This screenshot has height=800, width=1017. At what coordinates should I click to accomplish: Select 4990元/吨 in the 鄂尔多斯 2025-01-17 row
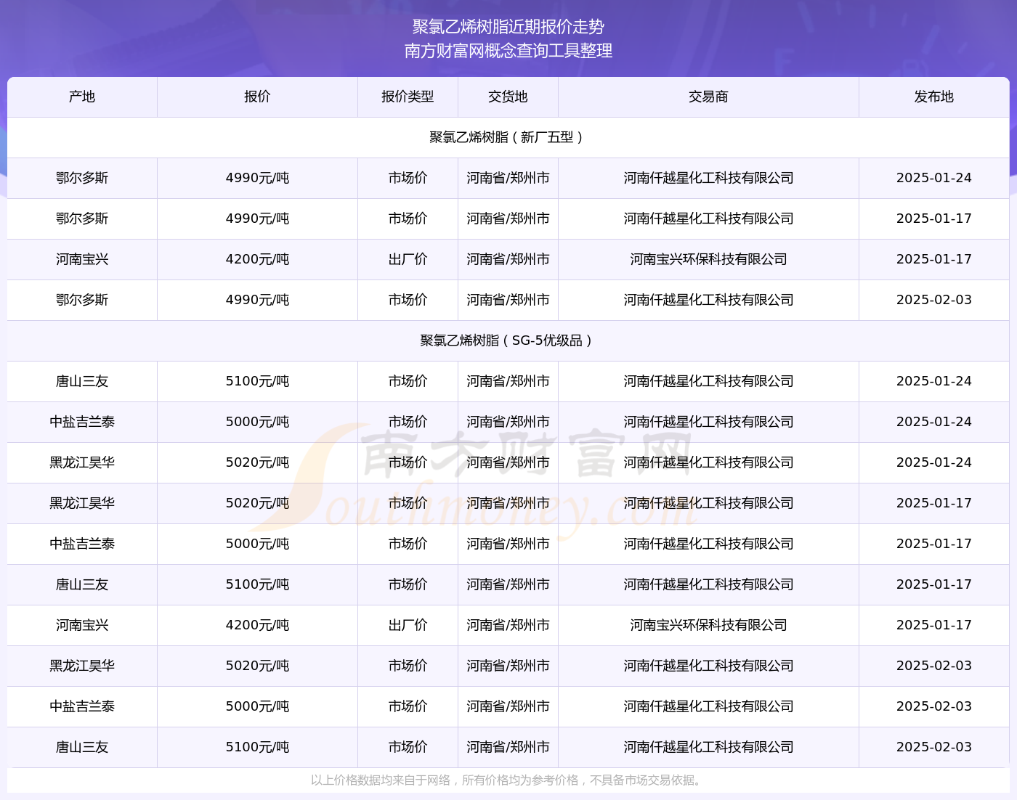click(x=257, y=219)
